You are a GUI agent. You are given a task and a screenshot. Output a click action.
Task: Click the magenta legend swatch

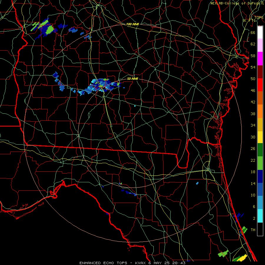tap(260, 59)
